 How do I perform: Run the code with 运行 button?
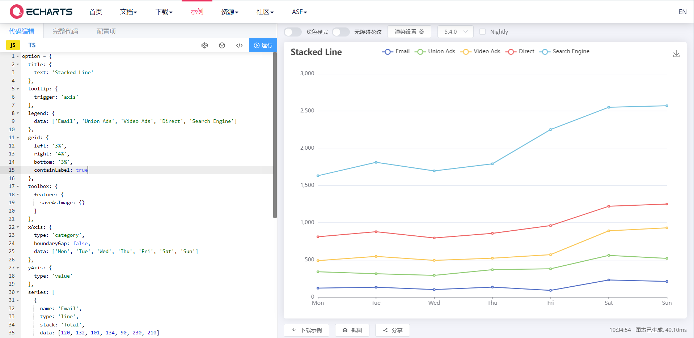(x=263, y=45)
